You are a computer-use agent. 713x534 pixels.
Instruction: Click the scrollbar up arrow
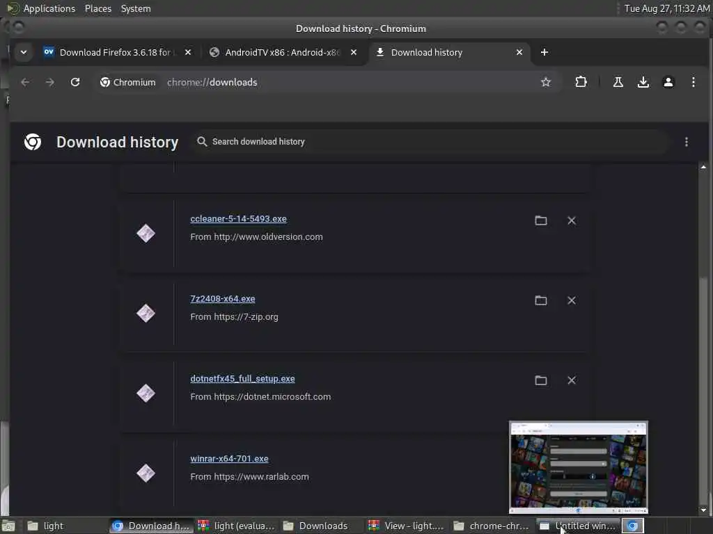click(x=703, y=167)
